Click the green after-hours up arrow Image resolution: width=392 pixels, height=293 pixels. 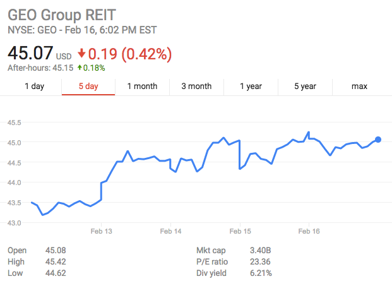coord(80,68)
